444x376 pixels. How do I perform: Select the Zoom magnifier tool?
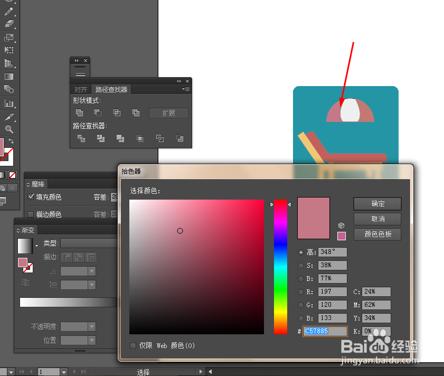coord(9,129)
